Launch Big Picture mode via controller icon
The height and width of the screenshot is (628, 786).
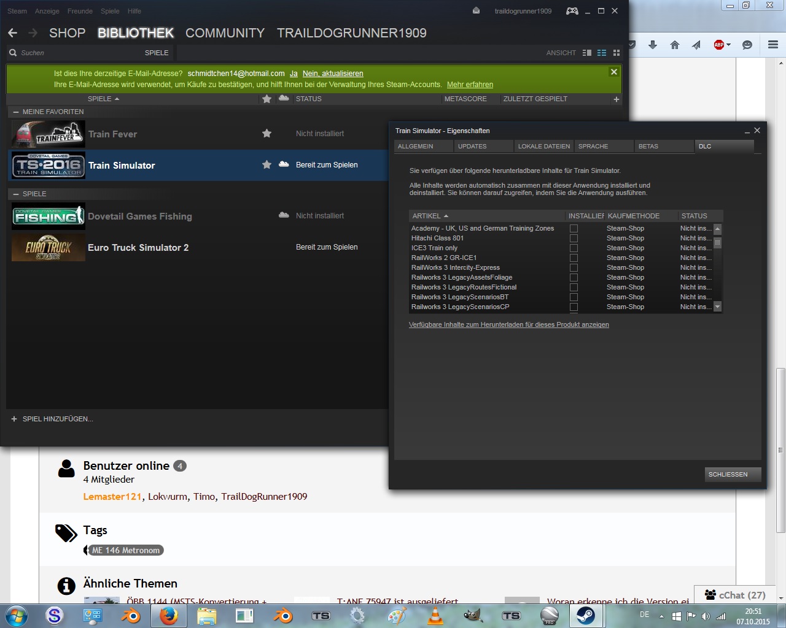coord(572,11)
